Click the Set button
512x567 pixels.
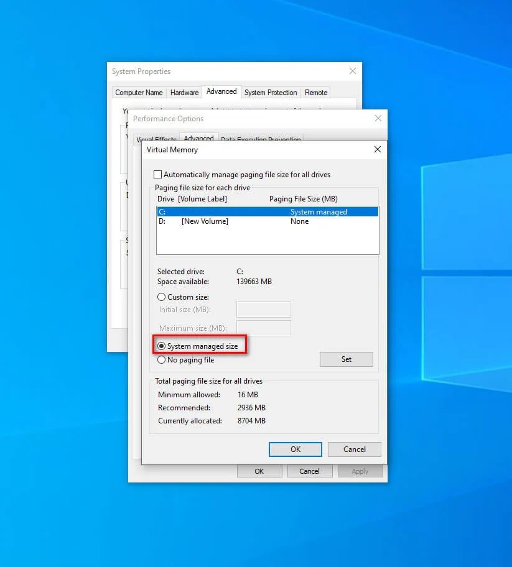tap(347, 359)
